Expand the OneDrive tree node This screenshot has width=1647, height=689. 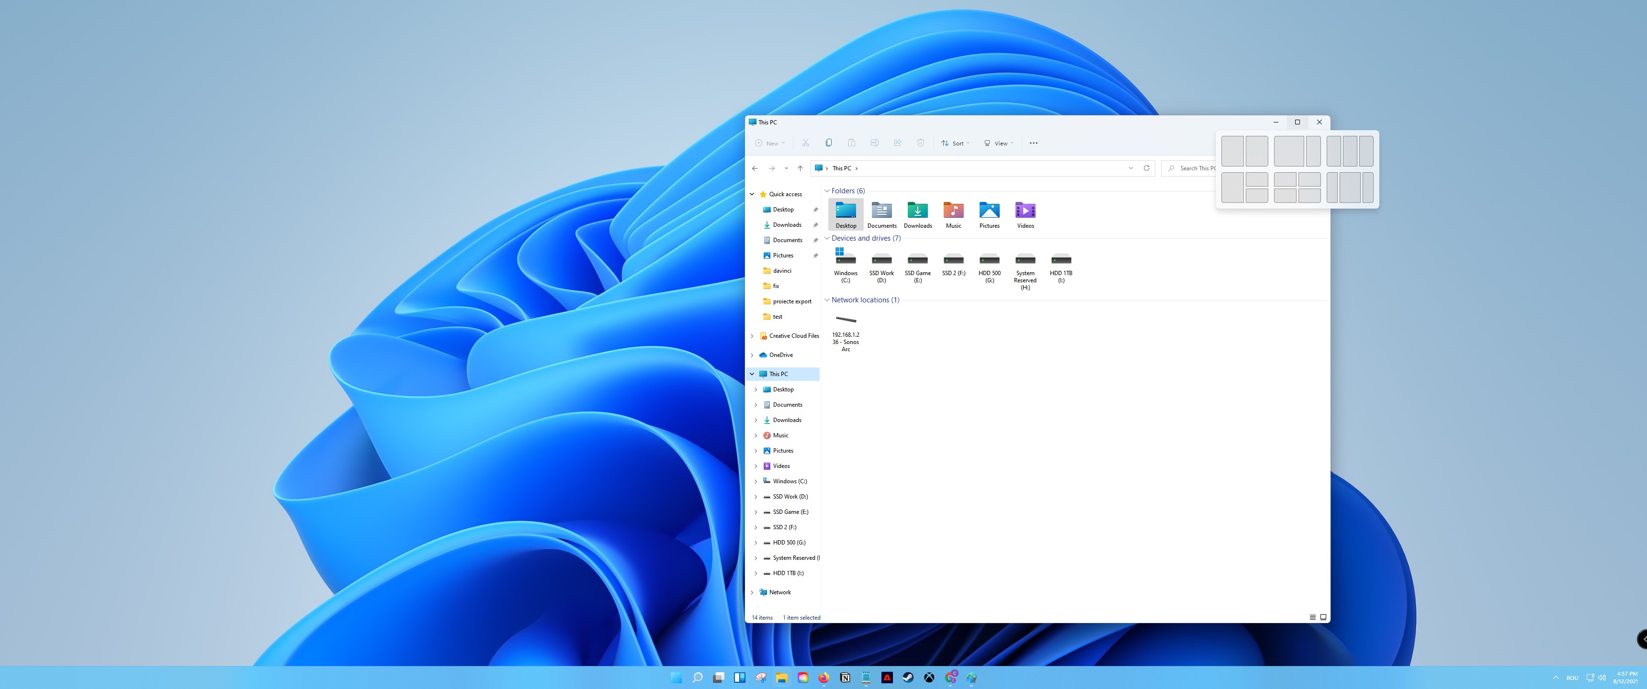point(752,355)
